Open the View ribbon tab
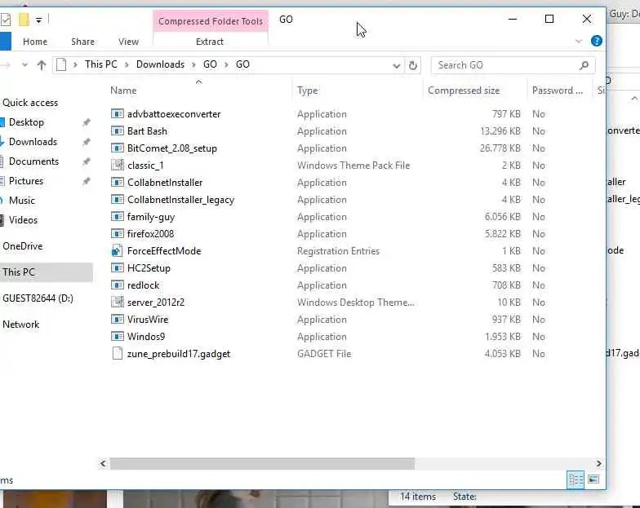Screen dimensions: 640x508 pyautogui.click(x=129, y=42)
